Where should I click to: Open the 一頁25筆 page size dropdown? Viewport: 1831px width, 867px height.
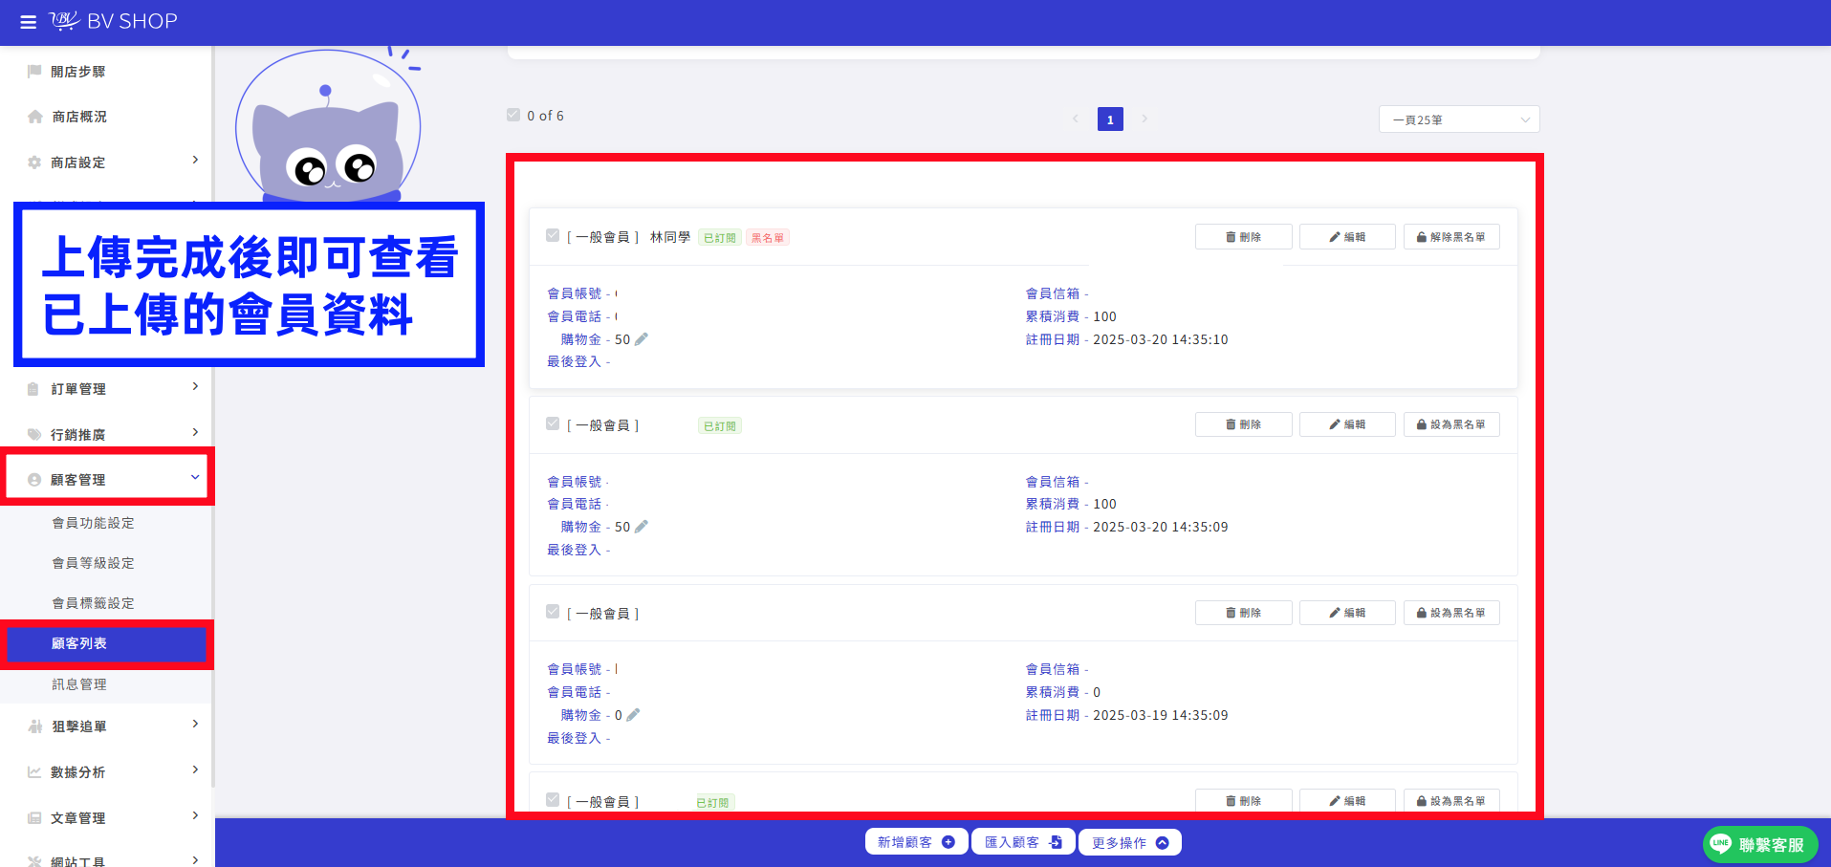tap(1459, 119)
